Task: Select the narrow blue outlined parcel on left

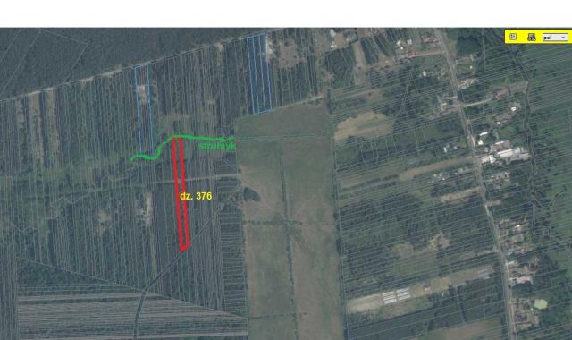Action: point(144,109)
